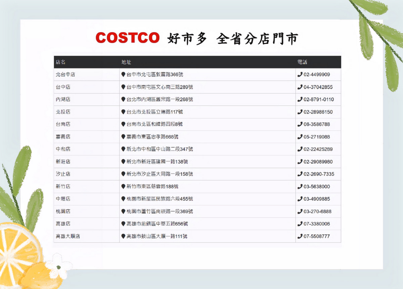This screenshot has height=289, width=403.
Task: Click the phone icon next to 03-270-6888
Action: click(300, 212)
